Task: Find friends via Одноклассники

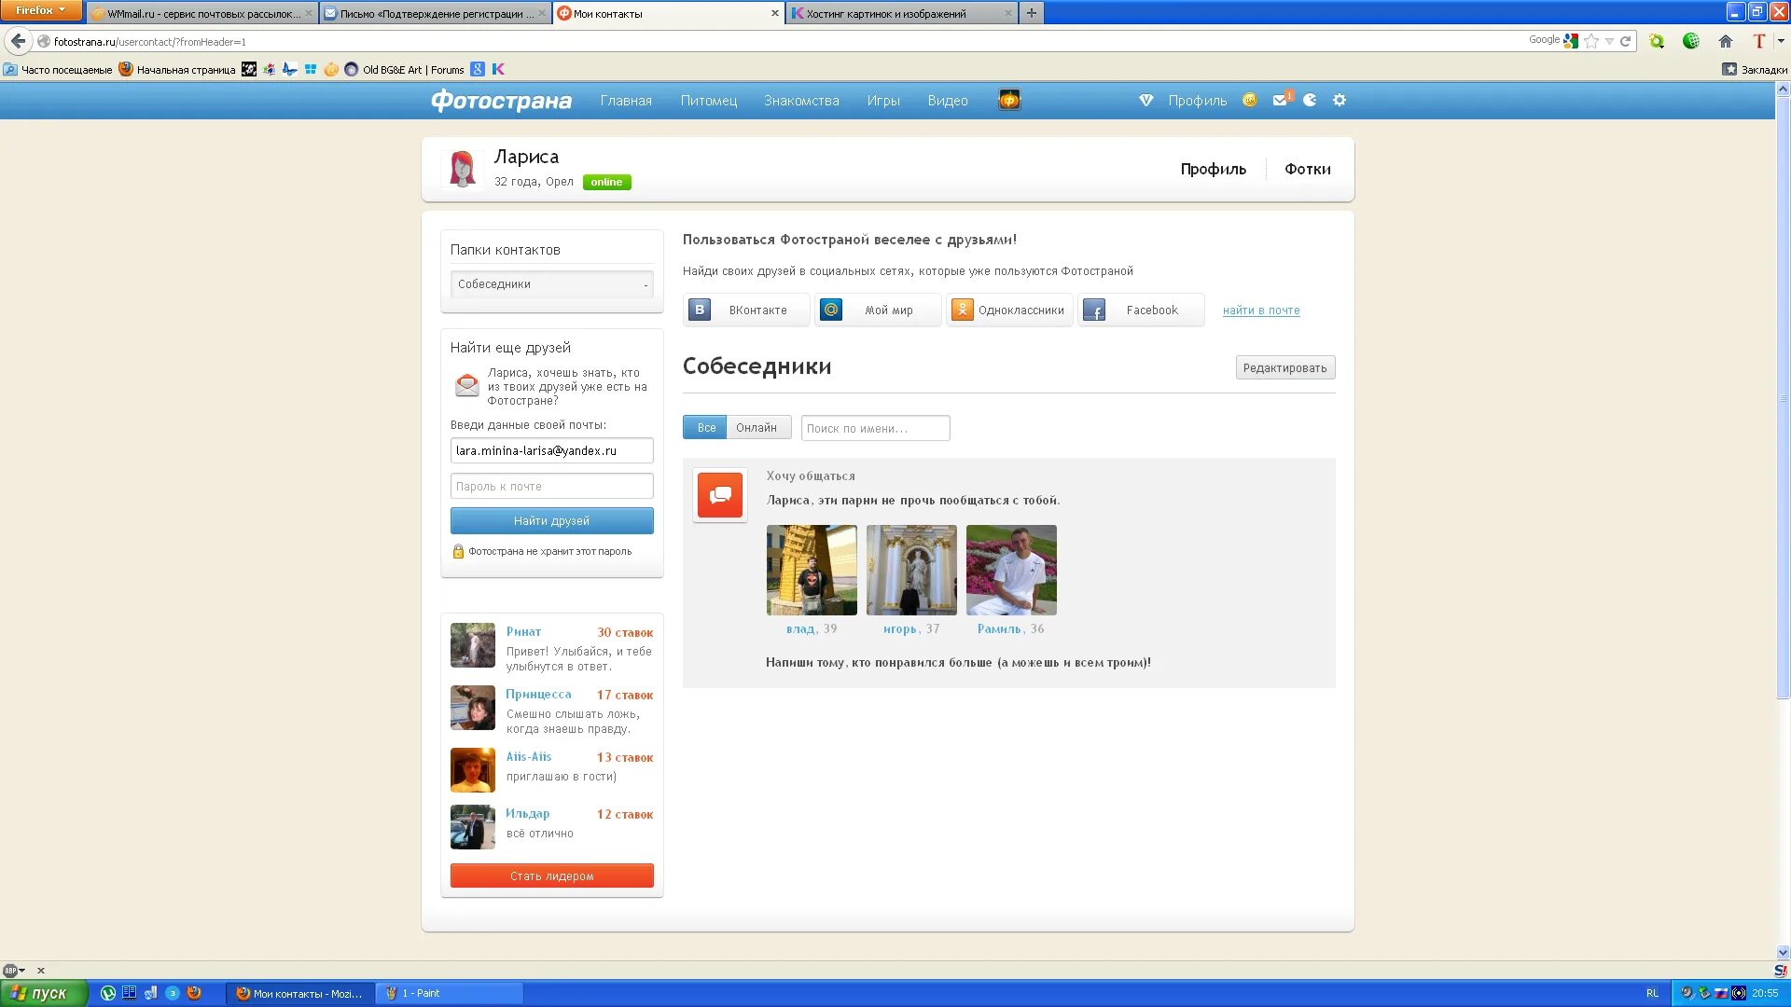Action: 1009,310
